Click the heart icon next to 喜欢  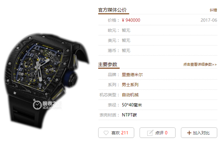(x=106, y=133)
